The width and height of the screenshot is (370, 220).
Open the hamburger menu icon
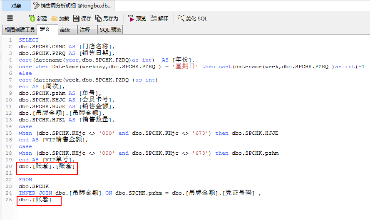(10, 18)
